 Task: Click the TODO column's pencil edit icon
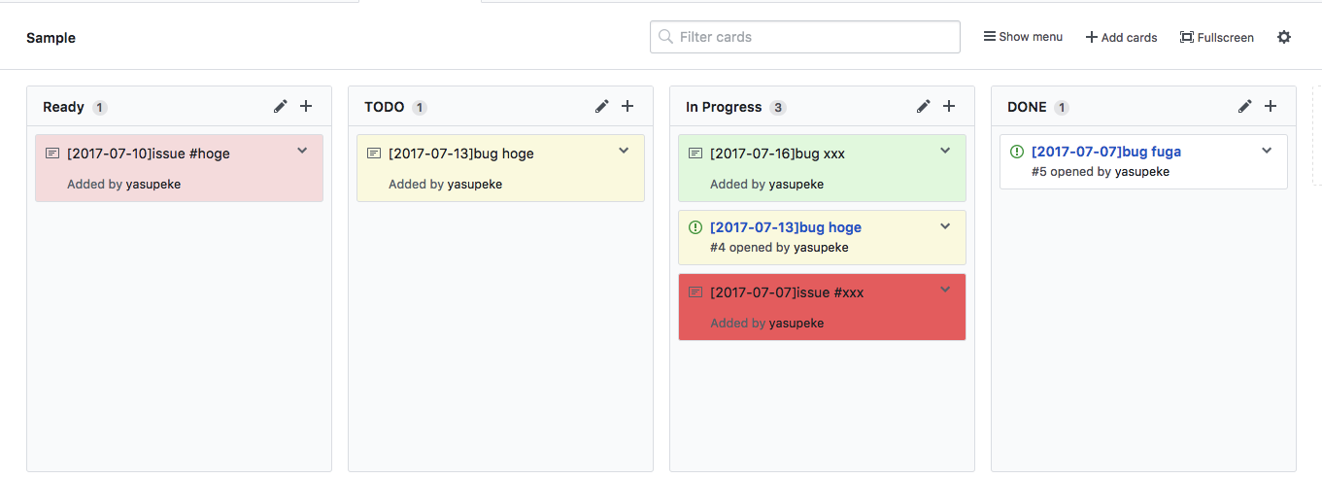(602, 106)
